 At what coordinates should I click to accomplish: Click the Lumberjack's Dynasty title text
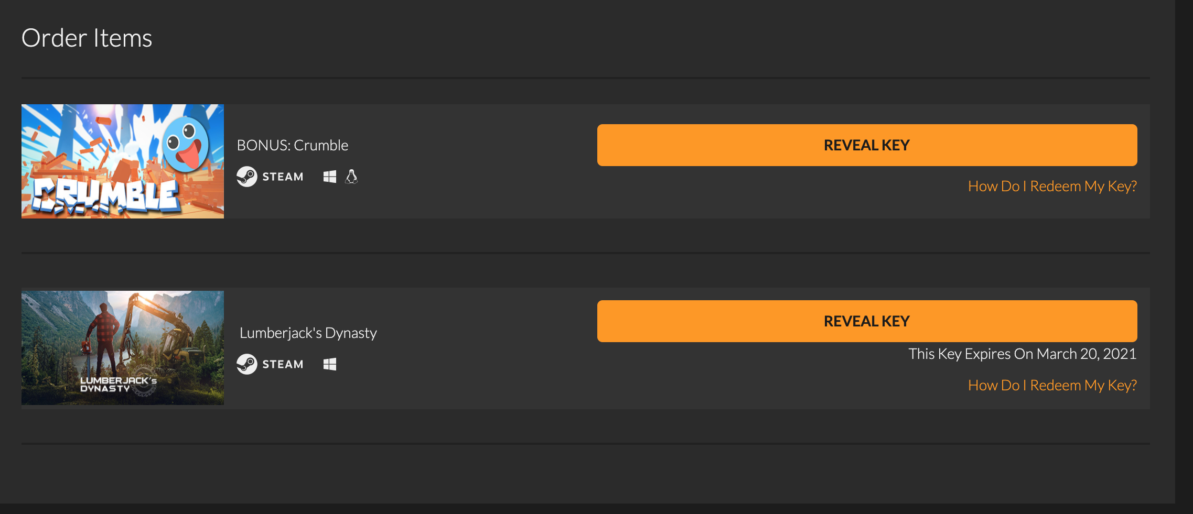click(x=308, y=332)
